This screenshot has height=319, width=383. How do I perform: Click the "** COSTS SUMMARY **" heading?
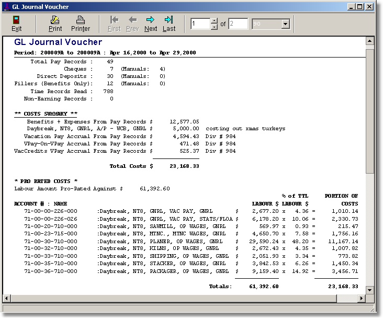(46, 113)
